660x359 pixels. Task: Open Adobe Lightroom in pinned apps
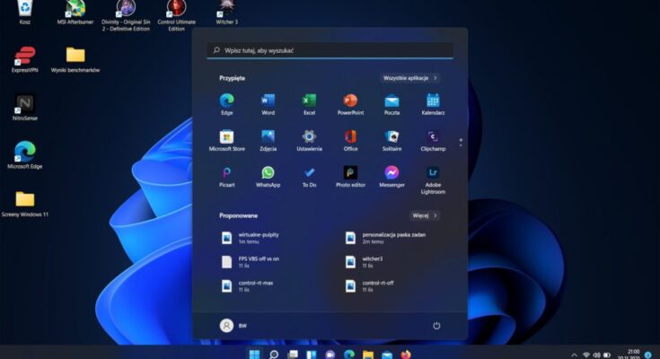pos(433,172)
